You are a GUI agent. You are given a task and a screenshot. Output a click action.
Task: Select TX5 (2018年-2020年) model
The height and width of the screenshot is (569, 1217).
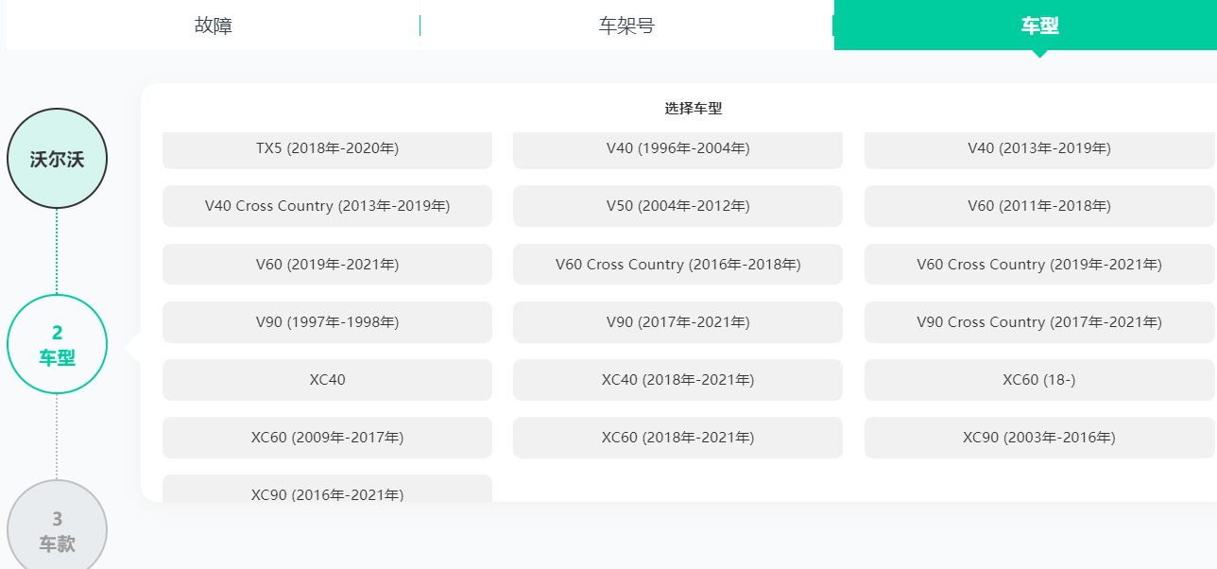coord(327,148)
